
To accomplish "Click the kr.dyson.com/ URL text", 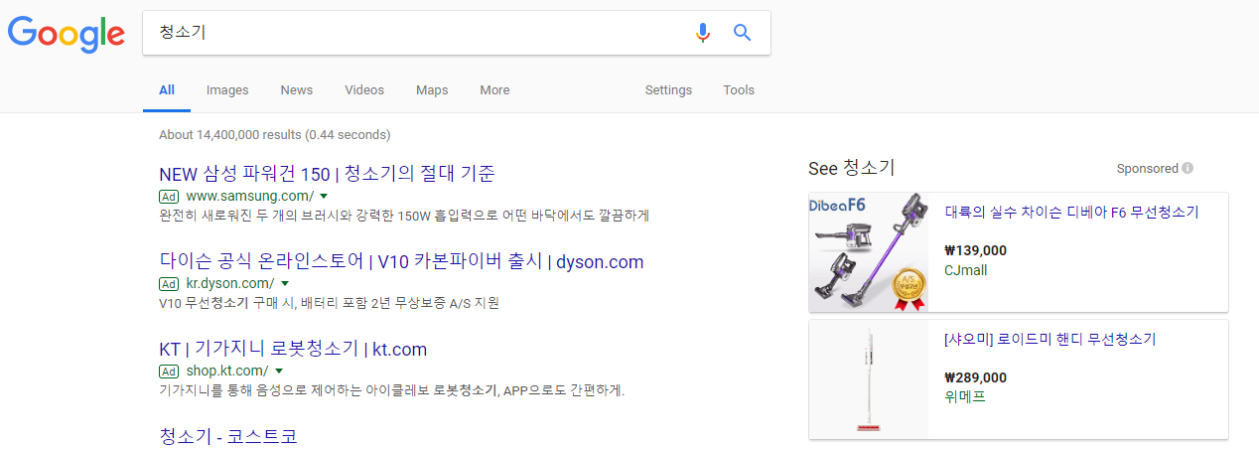I will click(x=230, y=284).
